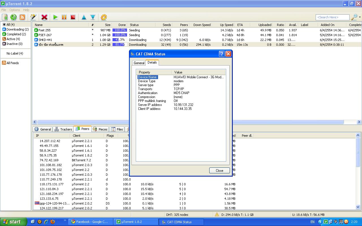Click the Property column header in dialog

(154, 72)
